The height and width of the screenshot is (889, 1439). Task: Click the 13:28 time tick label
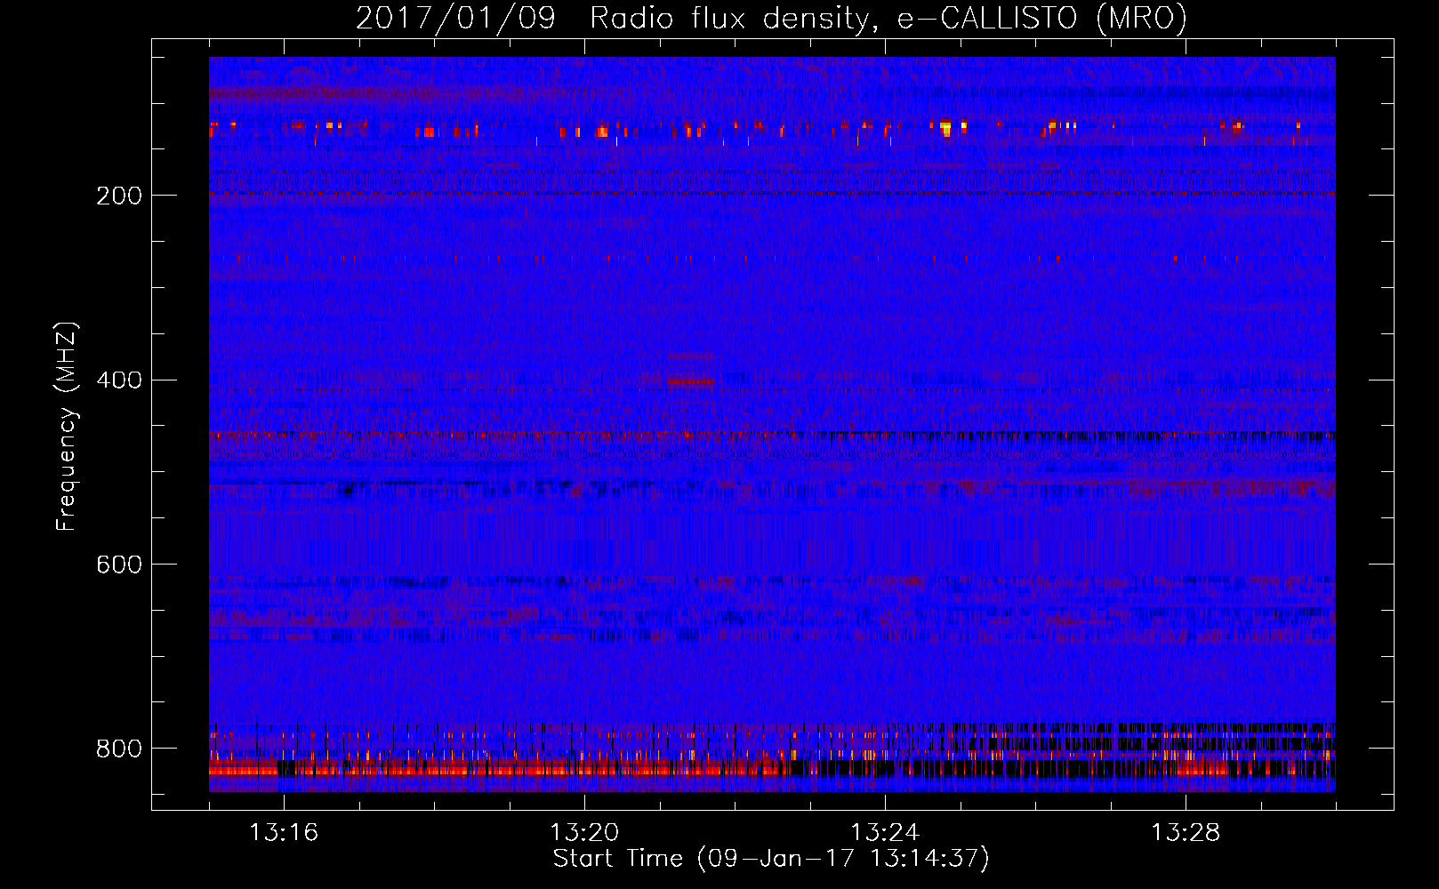click(x=1186, y=833)
